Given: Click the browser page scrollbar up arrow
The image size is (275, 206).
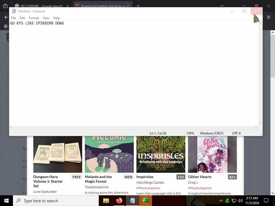Looking at the screenshot, I should (273, 32).
